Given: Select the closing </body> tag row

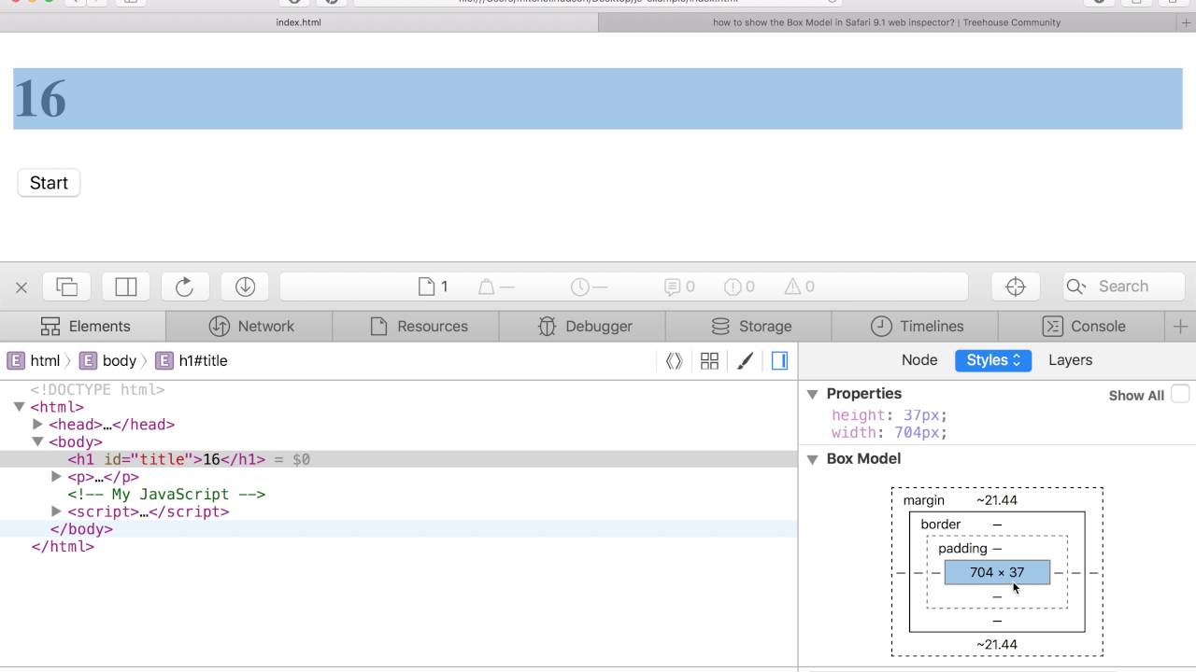Looking at the screenshot, I should coord(398,528).
